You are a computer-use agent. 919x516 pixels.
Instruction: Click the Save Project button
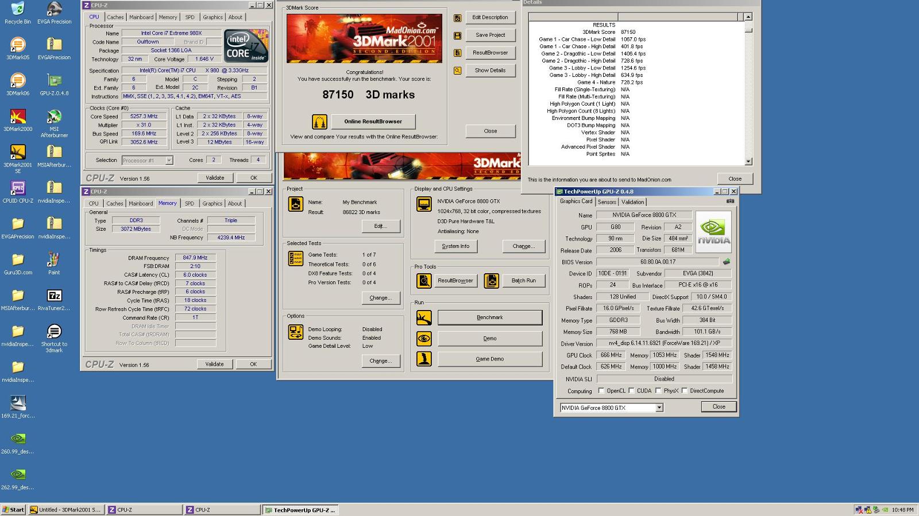pyautogui.click(x=490, y=35)
